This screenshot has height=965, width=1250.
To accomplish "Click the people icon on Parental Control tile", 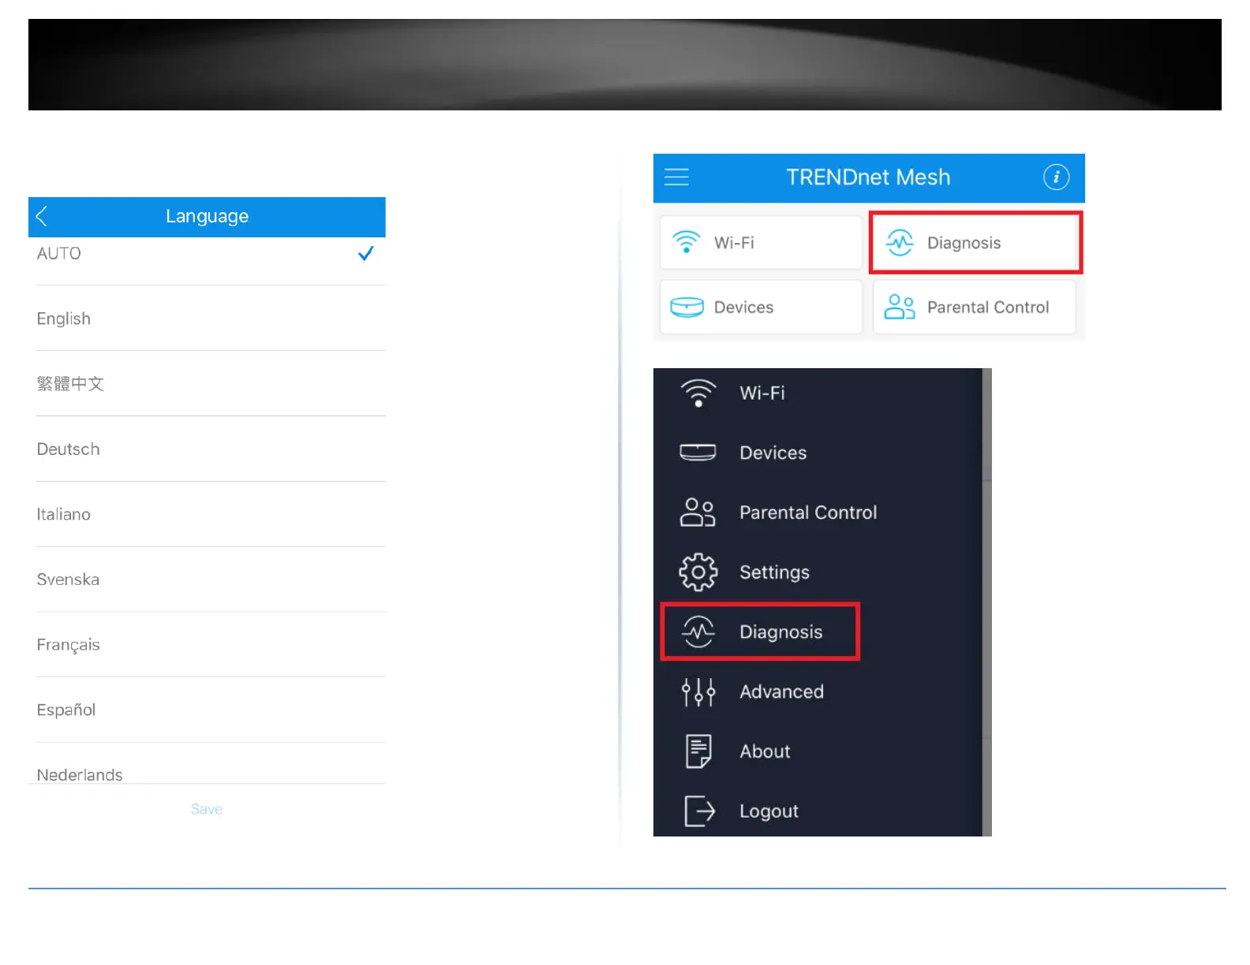I will click(x=899, y=307).
